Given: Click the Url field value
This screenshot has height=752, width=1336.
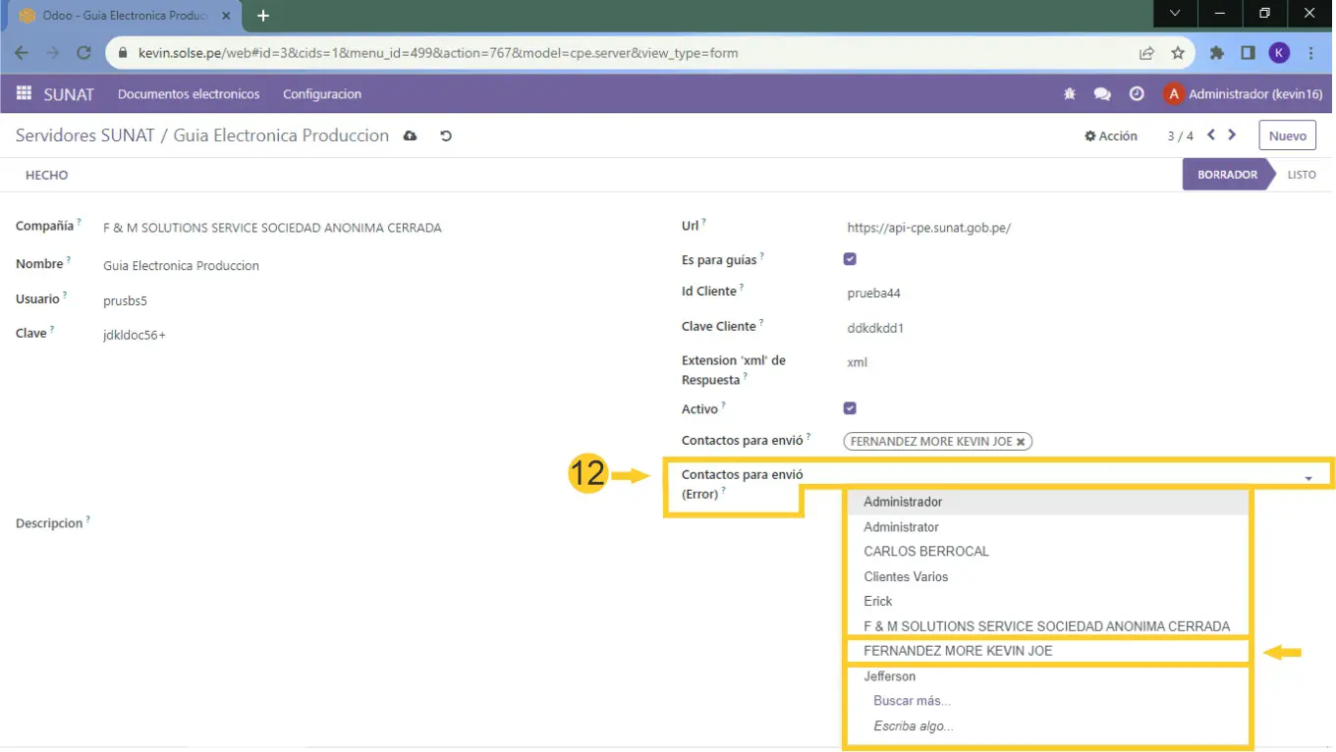Looking at the screenshot, I should [928, 228].
